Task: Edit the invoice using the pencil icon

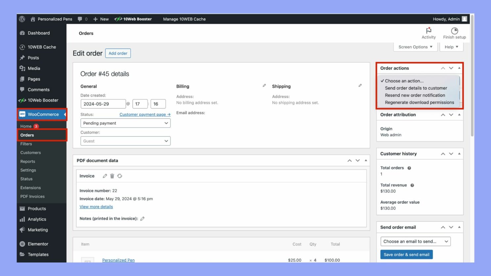Action: (105, 176)
